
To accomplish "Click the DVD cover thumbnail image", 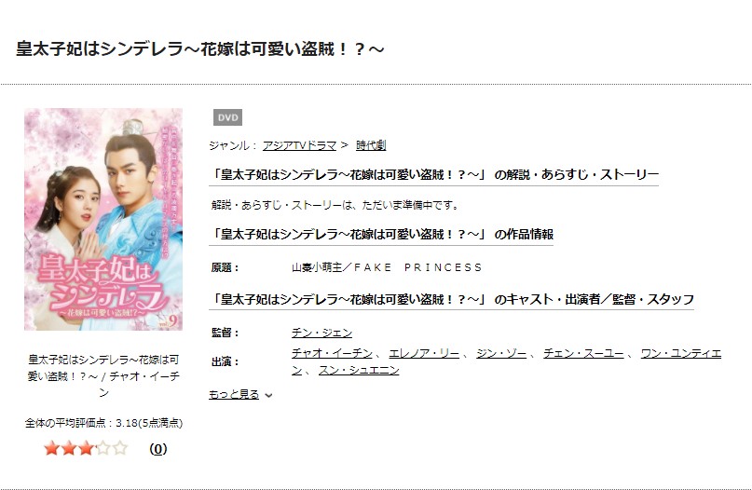I will tap(103, 219).
